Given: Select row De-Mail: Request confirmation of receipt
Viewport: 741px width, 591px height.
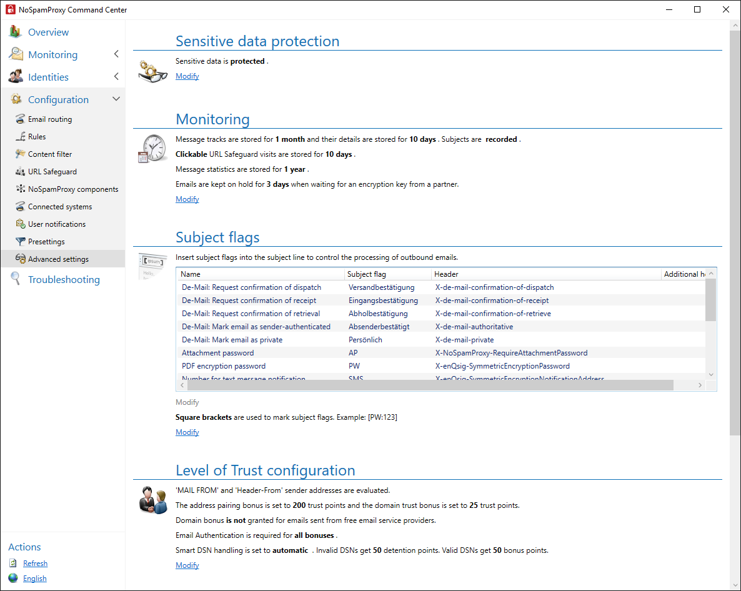Looking at the screenshot, I should pyautogui.click(x=441, y=300).
